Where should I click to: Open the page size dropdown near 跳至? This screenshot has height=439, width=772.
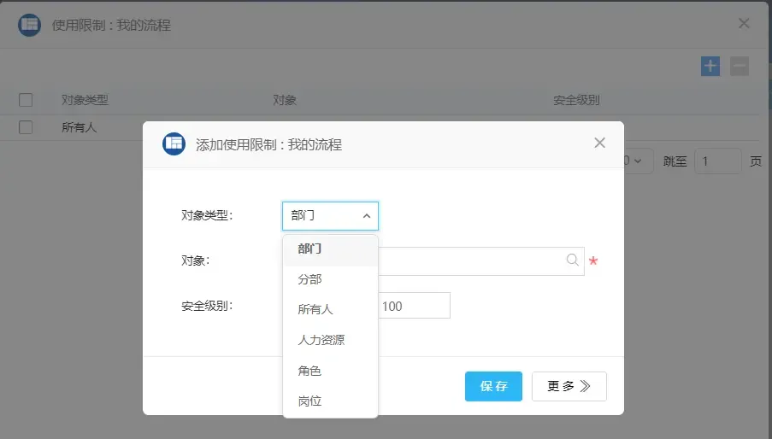pos(638,161)
